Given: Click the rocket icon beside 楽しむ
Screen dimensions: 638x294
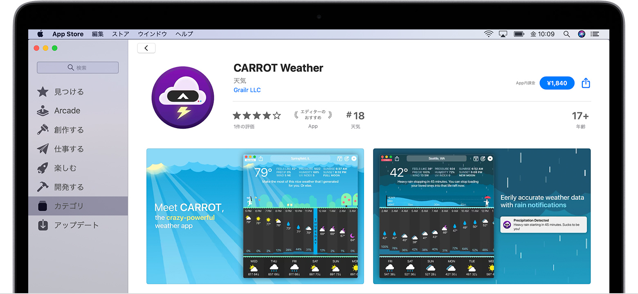Looking at the screenshot, I should [43, 168].
